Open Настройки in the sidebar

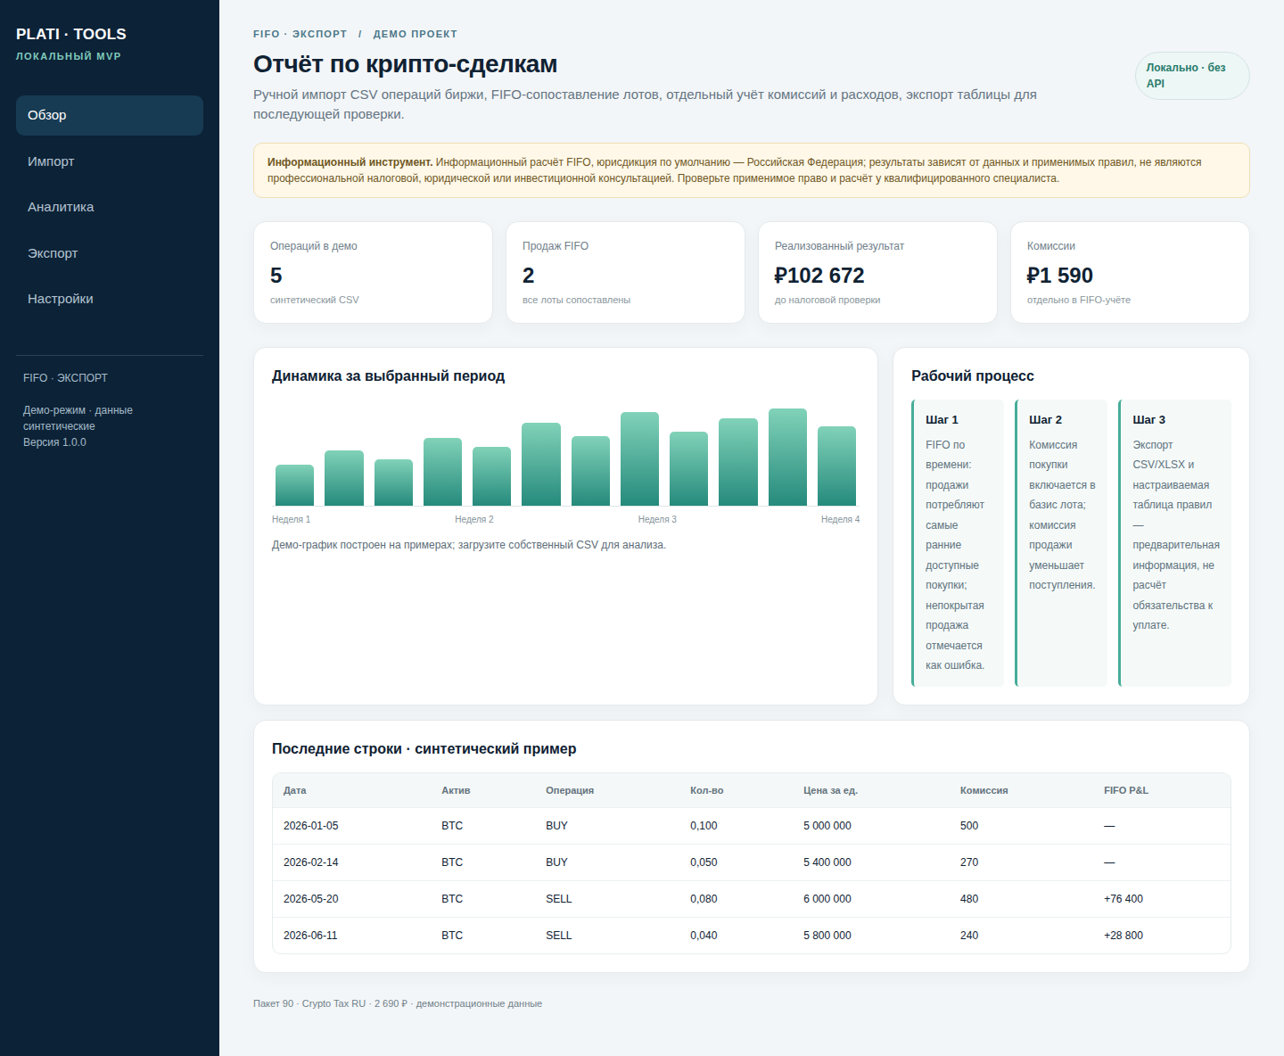point(110,299)
